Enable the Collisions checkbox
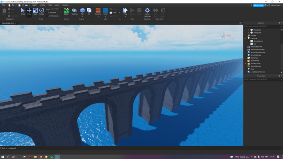Image resolution: width=283 pixels, height=159 pixels. (47, 13)
